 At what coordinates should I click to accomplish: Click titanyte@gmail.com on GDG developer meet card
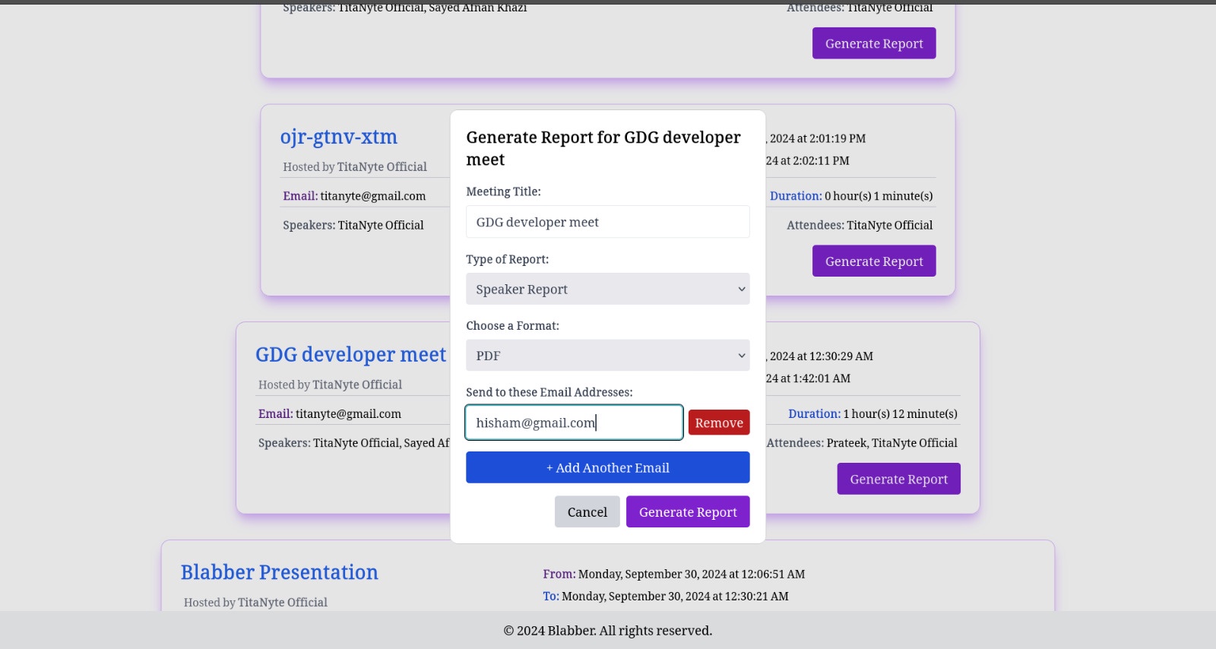(348, 414)
